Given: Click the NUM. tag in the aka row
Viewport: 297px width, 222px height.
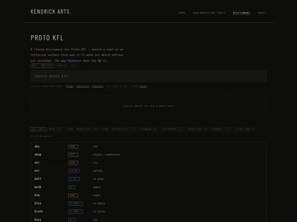Looking at the screenshot, I should (73, 147).
